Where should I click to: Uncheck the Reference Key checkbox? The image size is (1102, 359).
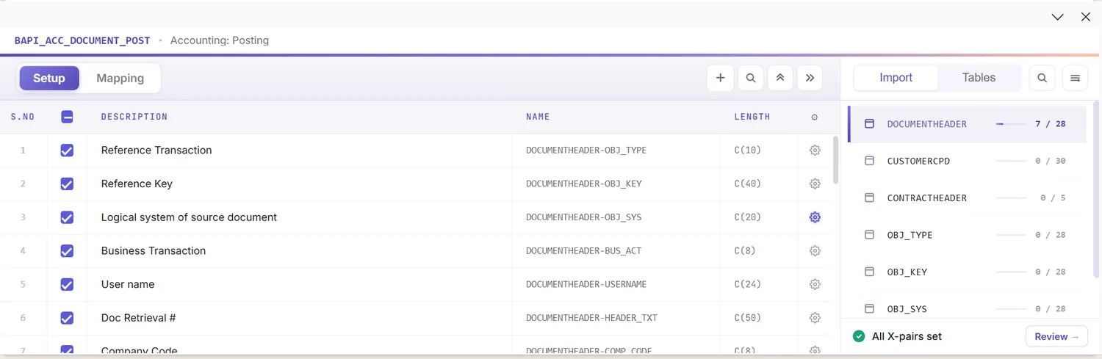(67, 184)
